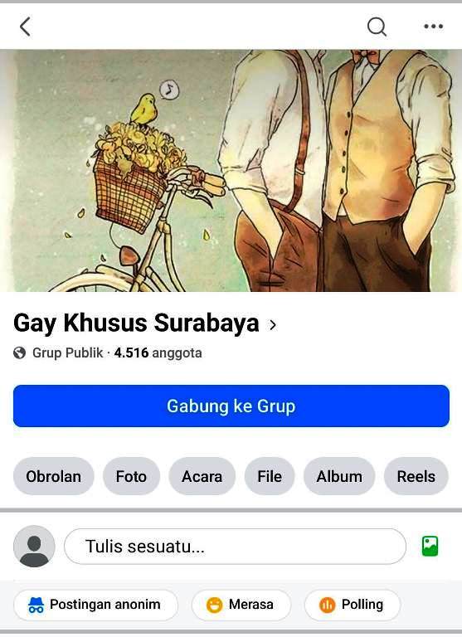Open the Acara tab
The width and height of the screenshot is (462, 637).
click(x=202, y=476)
